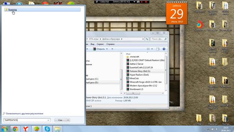Select 'GTA игры' in the address breadcrumb

coord(94,39)
